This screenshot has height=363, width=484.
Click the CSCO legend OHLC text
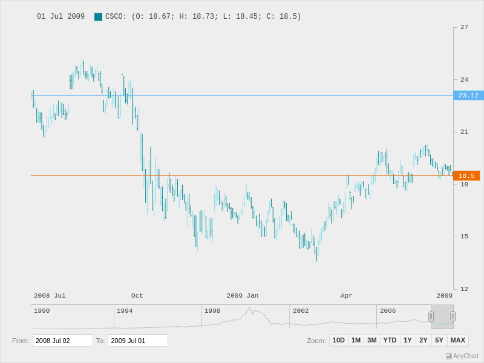click(x=203, y=16)
